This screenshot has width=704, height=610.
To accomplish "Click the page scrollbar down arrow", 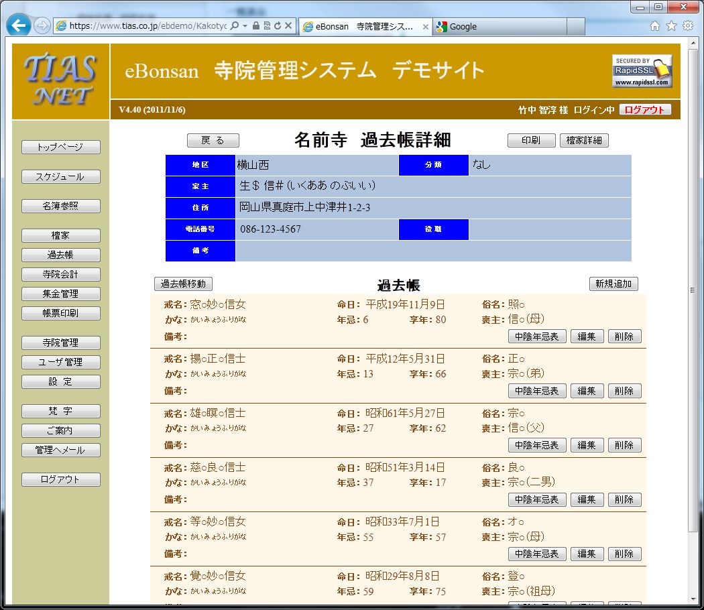I will pos(694,600).
